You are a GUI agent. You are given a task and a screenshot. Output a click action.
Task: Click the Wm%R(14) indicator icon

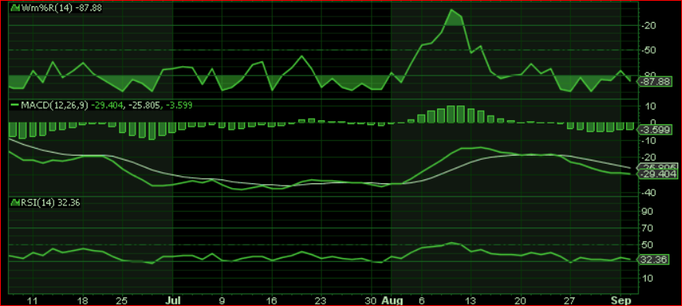pyautogui.click(x=15, y=8)
